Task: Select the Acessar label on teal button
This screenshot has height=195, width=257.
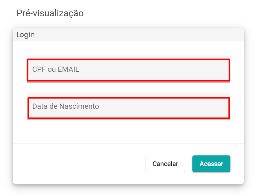Action: pos(211,164)
